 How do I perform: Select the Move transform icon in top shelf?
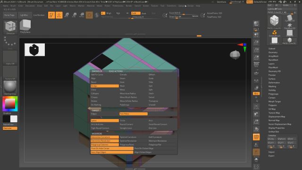pos(67,15)
